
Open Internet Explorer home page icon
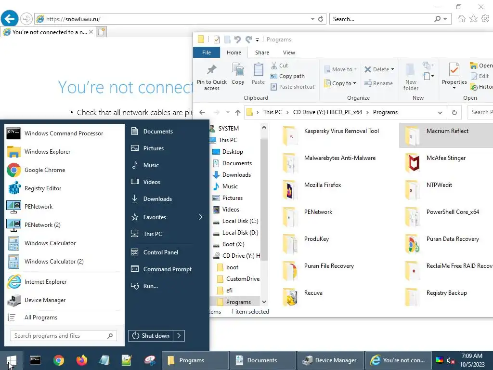tap(461, 19)
